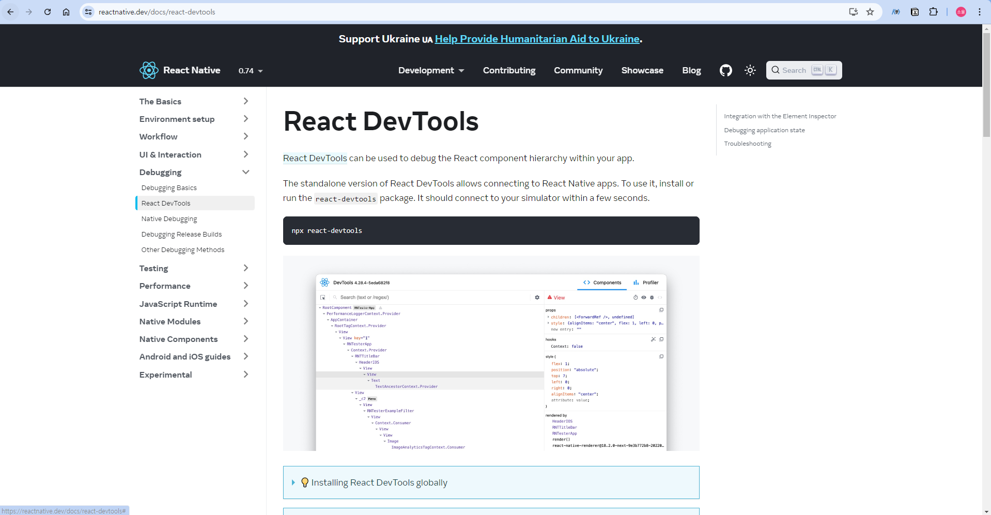Click the browser forward arrow
The width and height of the screenshot is (991, 515).
(29, 12)
